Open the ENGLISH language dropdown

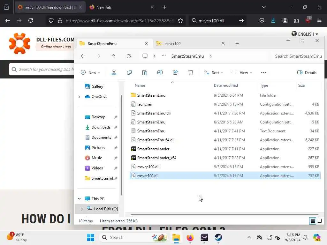[305, 34]
